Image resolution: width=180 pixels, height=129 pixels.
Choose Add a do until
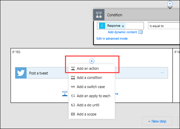[x=92, y=105]
